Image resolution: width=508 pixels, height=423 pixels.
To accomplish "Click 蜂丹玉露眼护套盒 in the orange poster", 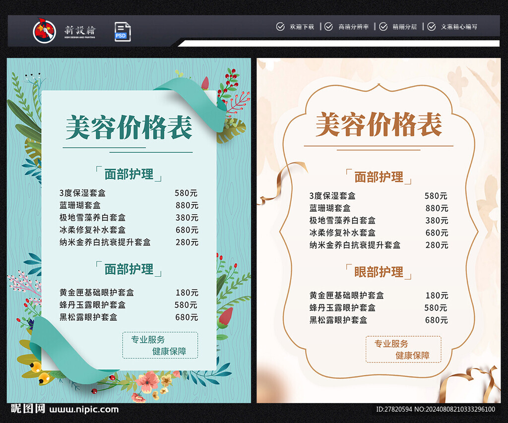I will (342, 307).
